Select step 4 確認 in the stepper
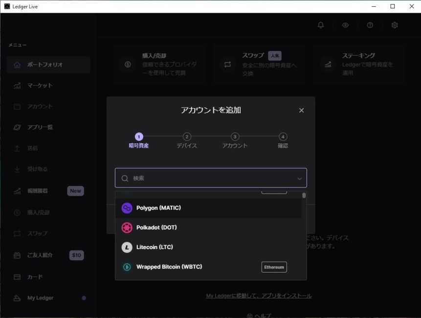 coord(283,141)
